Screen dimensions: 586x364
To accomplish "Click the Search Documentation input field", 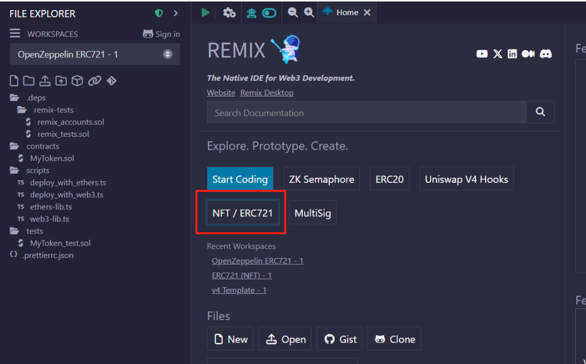I will tap(366, 113).
